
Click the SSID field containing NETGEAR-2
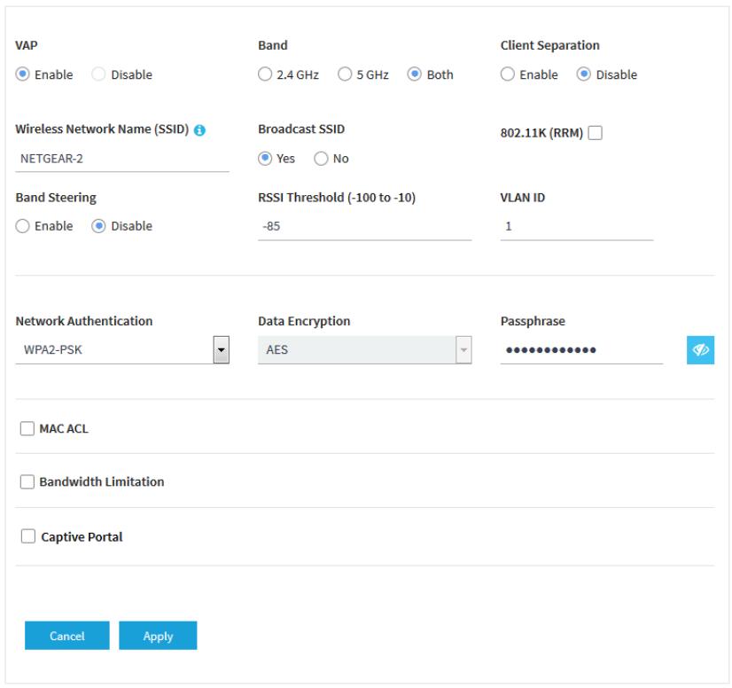(122, 160)
